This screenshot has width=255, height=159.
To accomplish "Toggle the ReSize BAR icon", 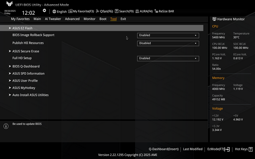I will 156,11.
